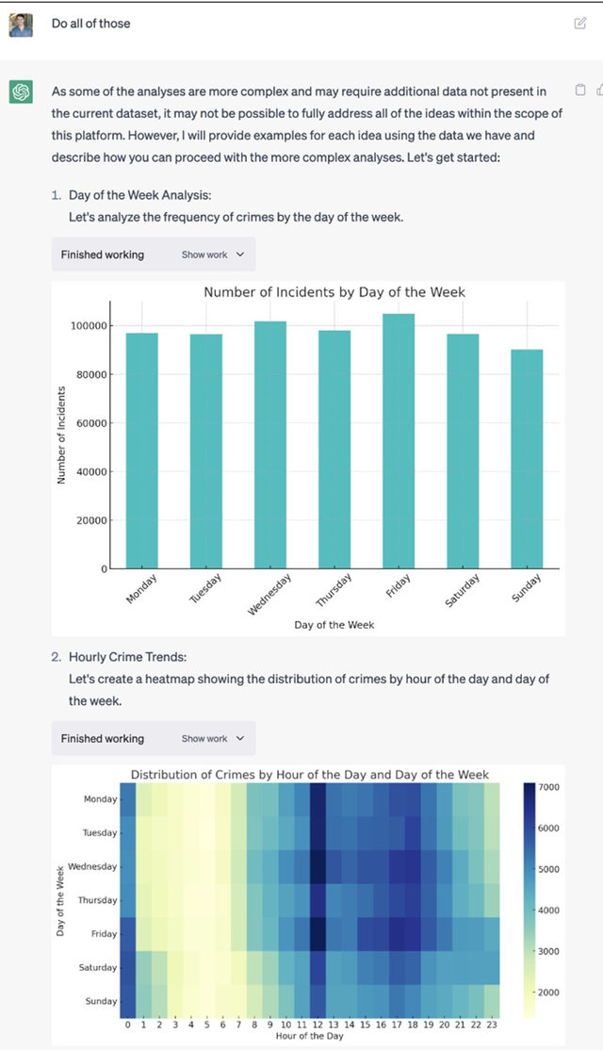603x1050 pixels.
Task: Select the Friday bar in the bar chart
Action: coord(399,441)
